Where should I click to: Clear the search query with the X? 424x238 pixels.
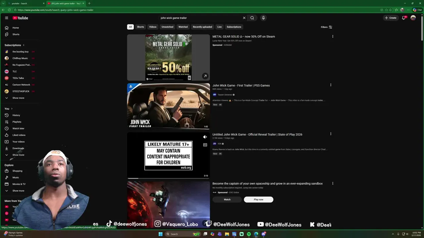pyautogui.click(x=244, y=18)
